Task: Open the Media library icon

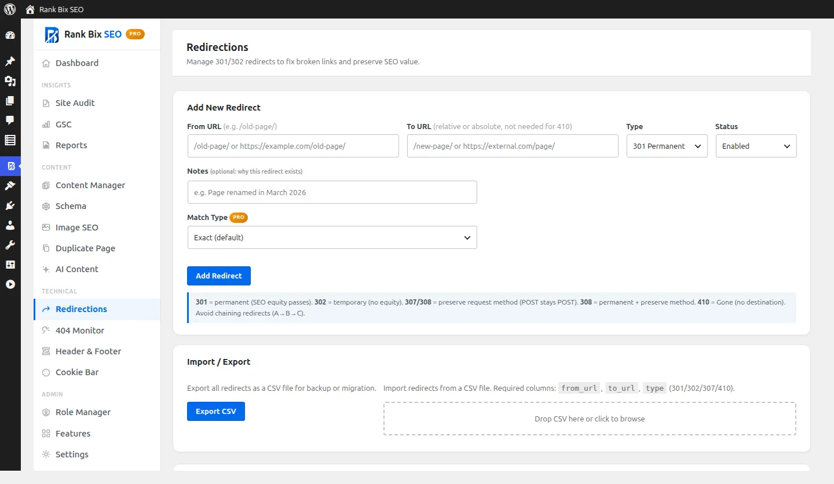Action: (10, 81)
